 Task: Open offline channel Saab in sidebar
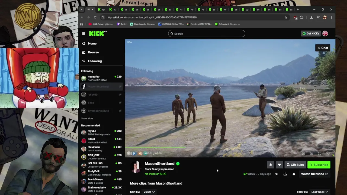(101, 103)
